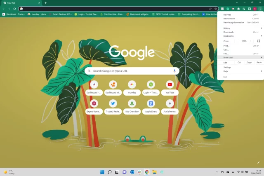This screenshot has height=176, width=264.
Task: Choose Find... in the Chrome menu
Action: point(240,54)
